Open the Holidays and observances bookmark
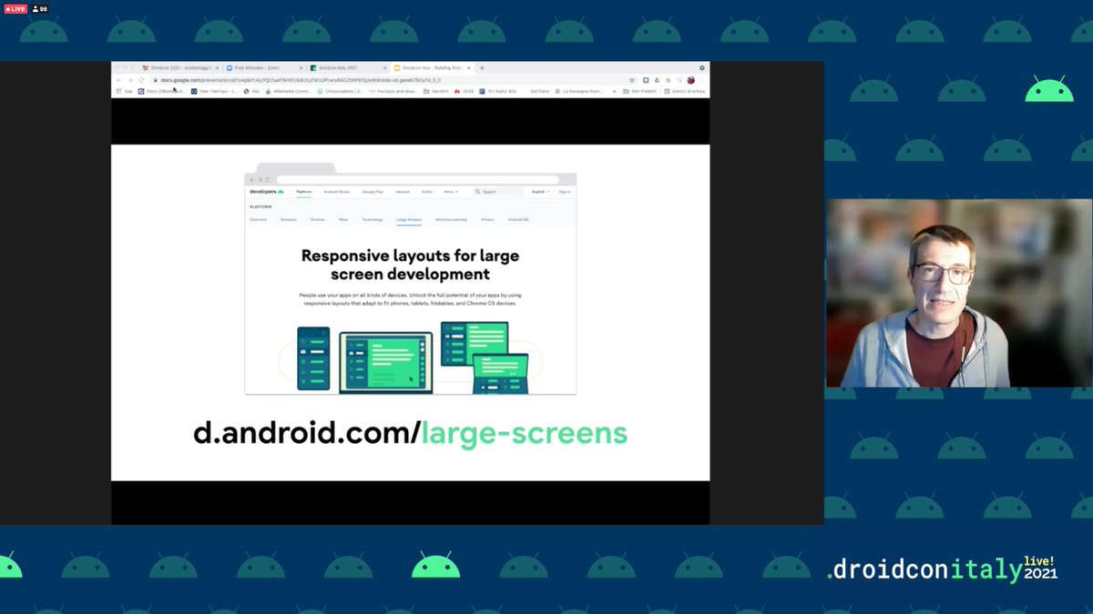 click(394, 91)
